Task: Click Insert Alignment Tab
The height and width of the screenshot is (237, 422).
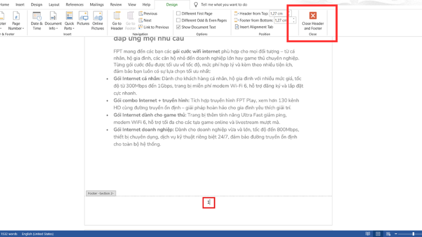Action: click(256, 27)
